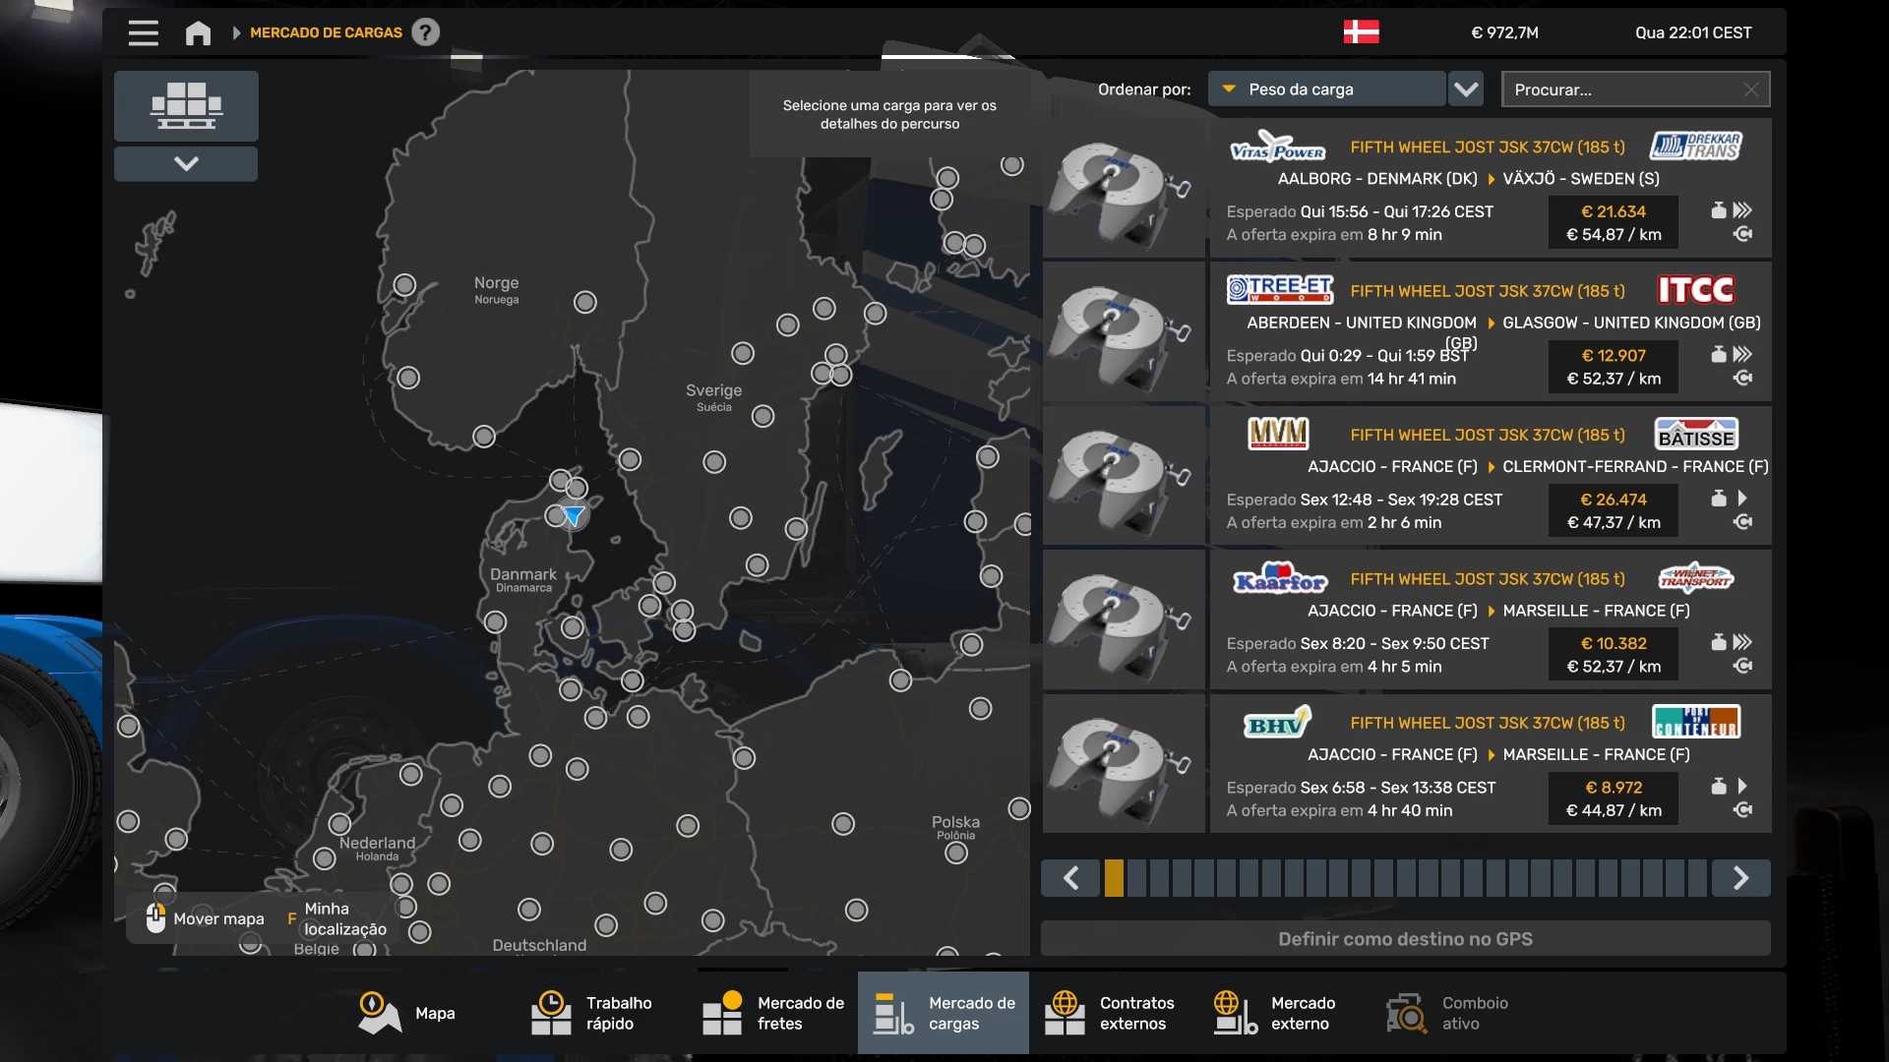Click the home icon in breadcrumb
The height and width of the screenshot is (1062, 1889).
[x=198, y=32]
